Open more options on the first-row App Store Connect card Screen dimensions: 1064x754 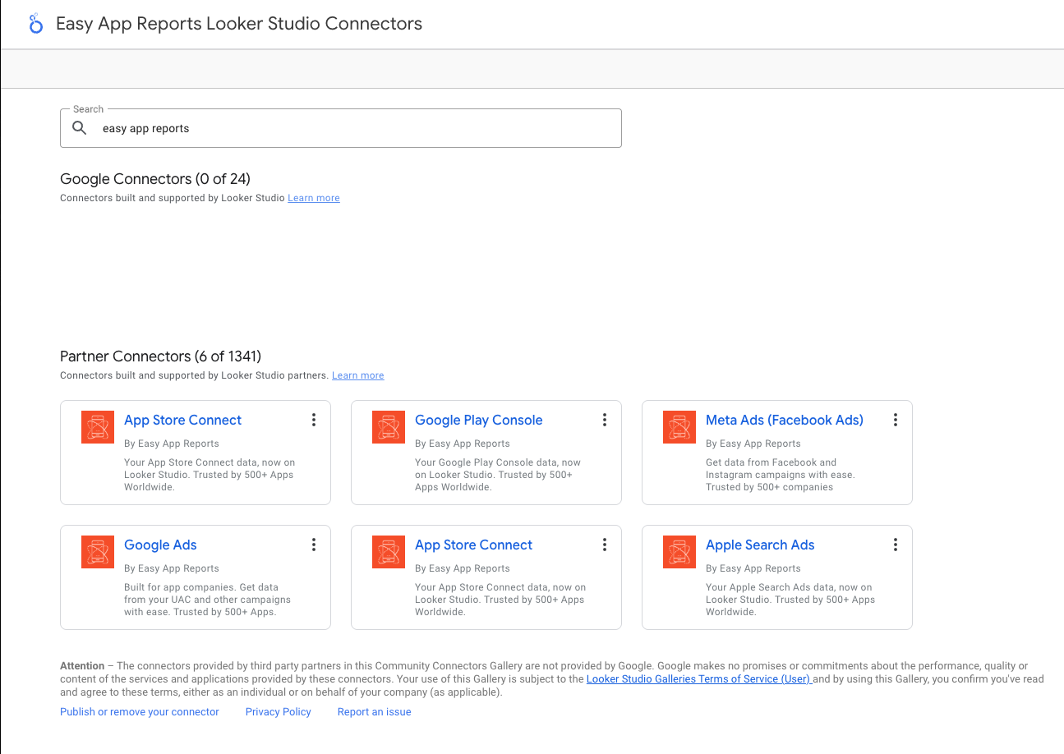point(313,420)
